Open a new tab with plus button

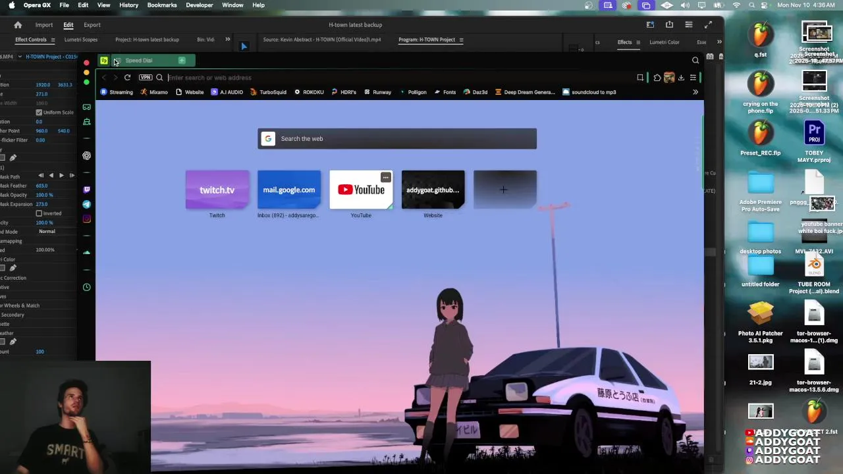click(x=182, y=61)
